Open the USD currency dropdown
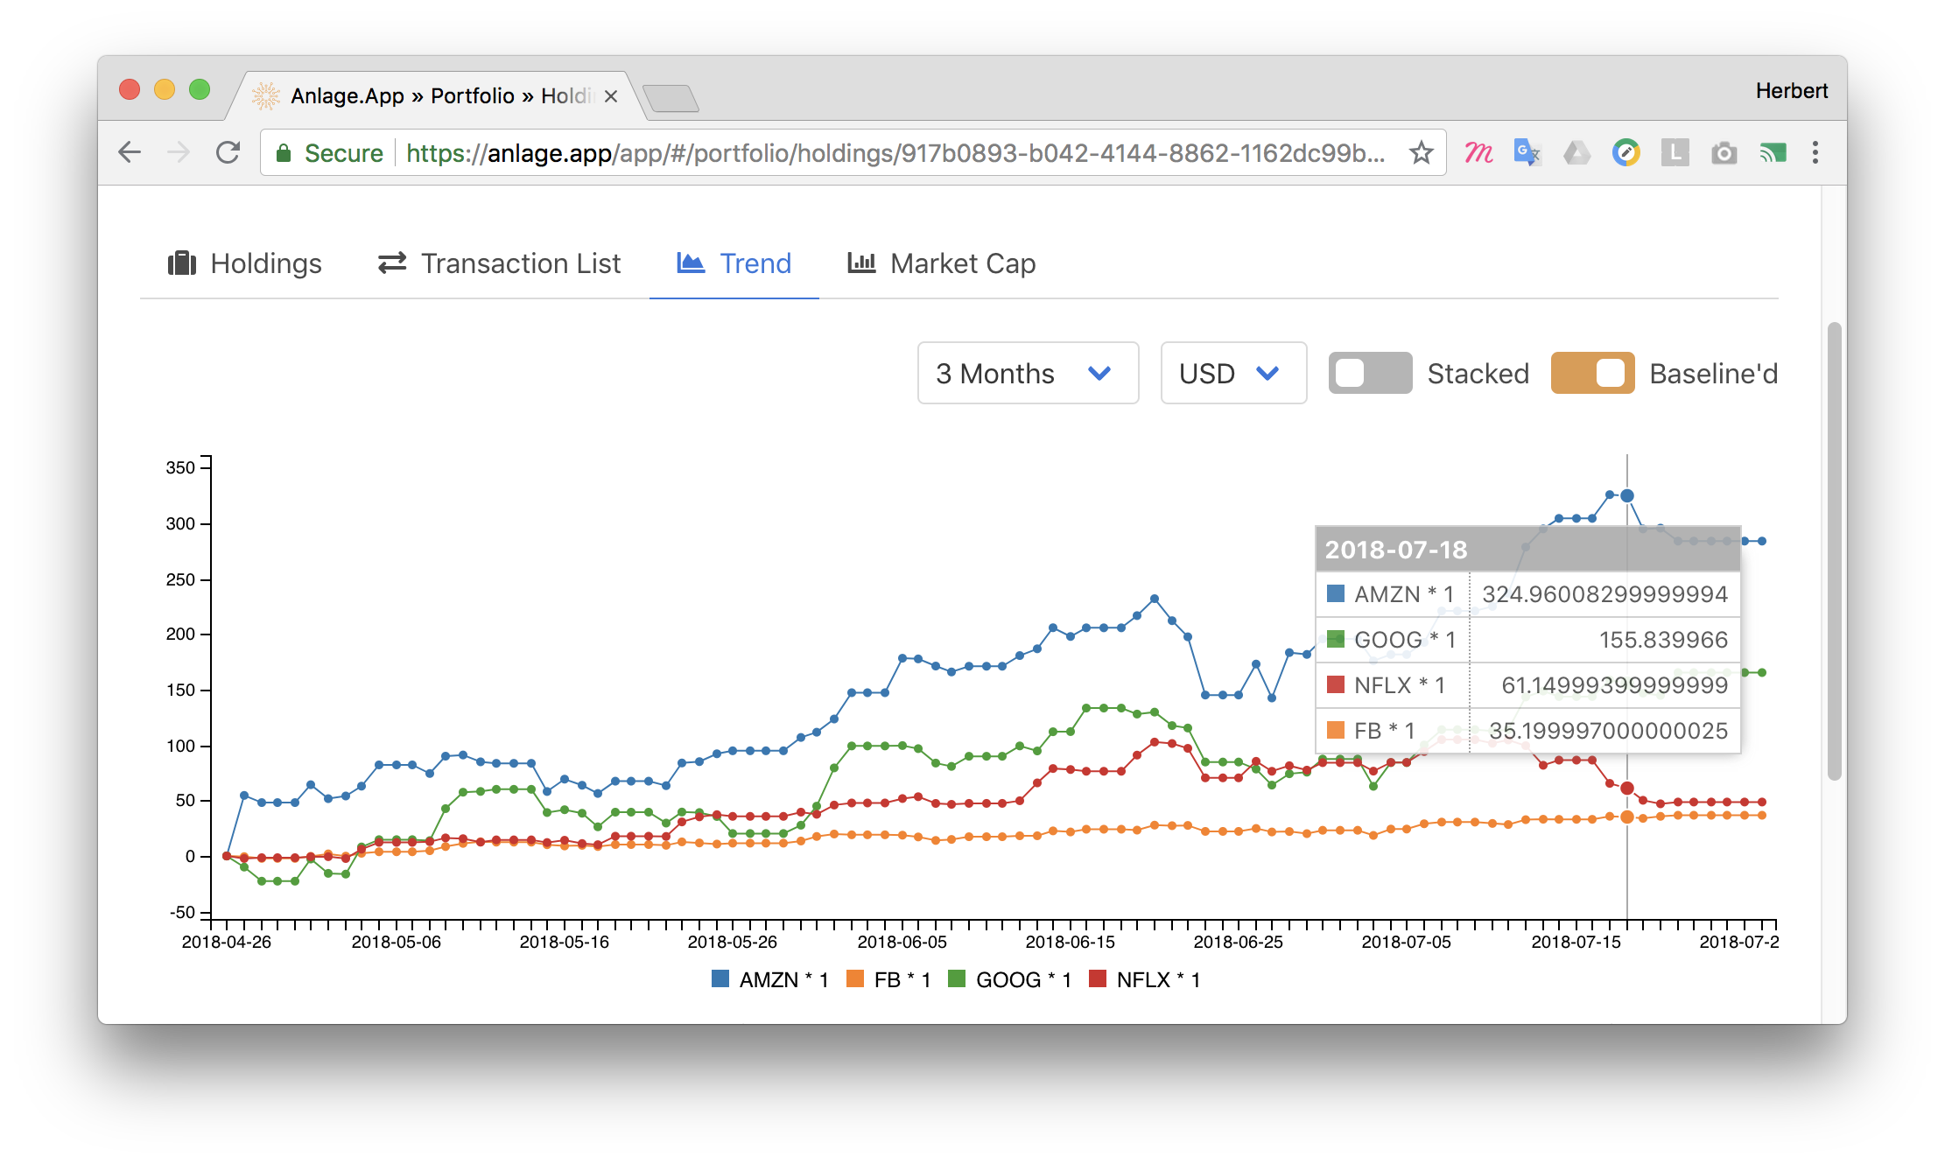The width and height of the screenshot is (1945, 1164). click(x=1232, y=374)
